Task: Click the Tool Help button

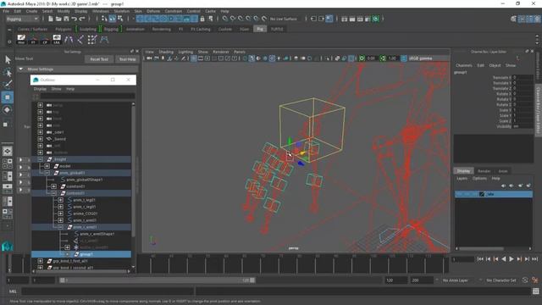Action: point(128,59)
